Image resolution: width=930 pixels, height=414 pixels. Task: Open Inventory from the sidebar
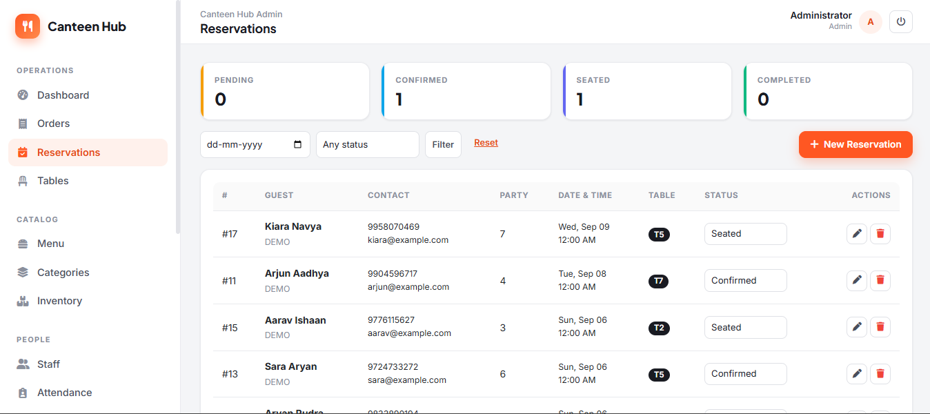click(x=88, y=301)
